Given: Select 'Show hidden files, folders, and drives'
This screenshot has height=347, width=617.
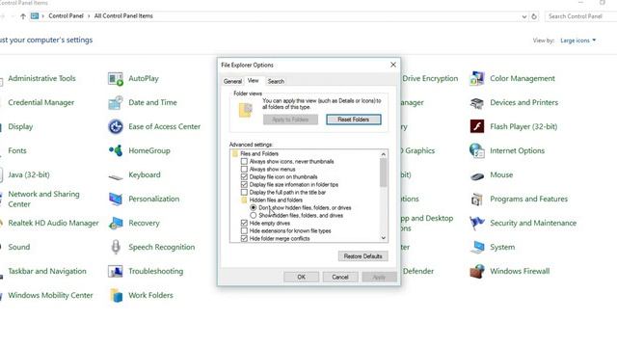Looking at the screenshot, I should [253, 216].
